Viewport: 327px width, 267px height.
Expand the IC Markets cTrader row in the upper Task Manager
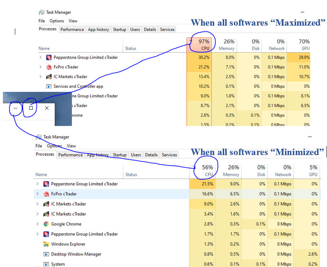[41, 77]
